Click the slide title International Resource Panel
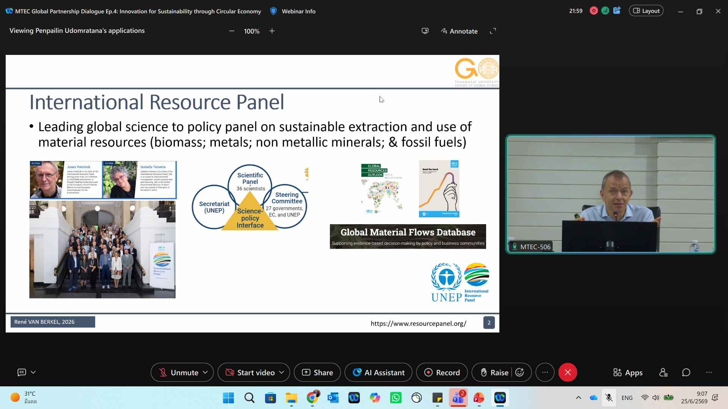 pos(157,102)
